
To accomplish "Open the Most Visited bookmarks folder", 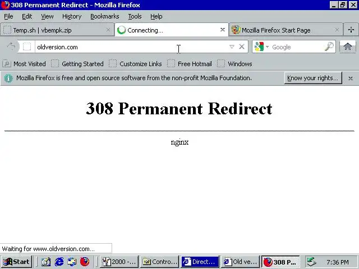I will coord(24,64).
